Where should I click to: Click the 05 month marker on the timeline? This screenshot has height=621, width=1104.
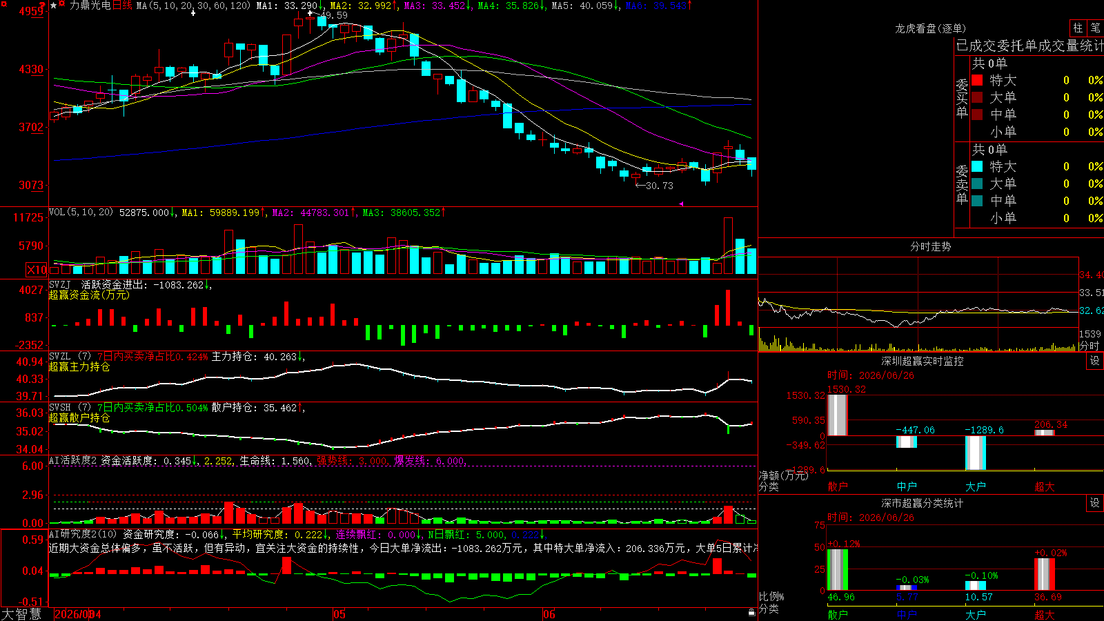339,614
